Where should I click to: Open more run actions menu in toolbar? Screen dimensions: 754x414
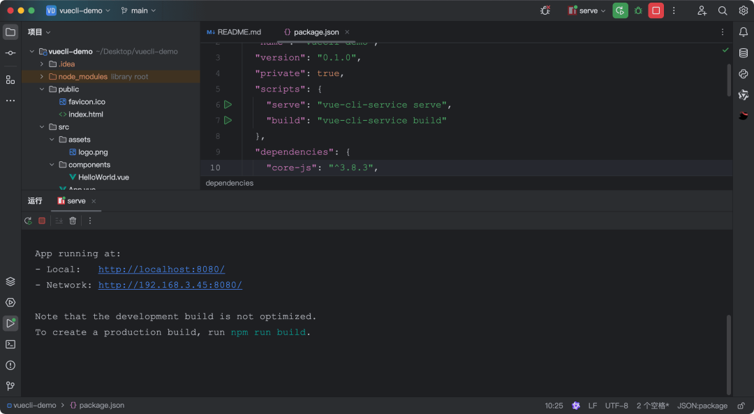point(674,10)
